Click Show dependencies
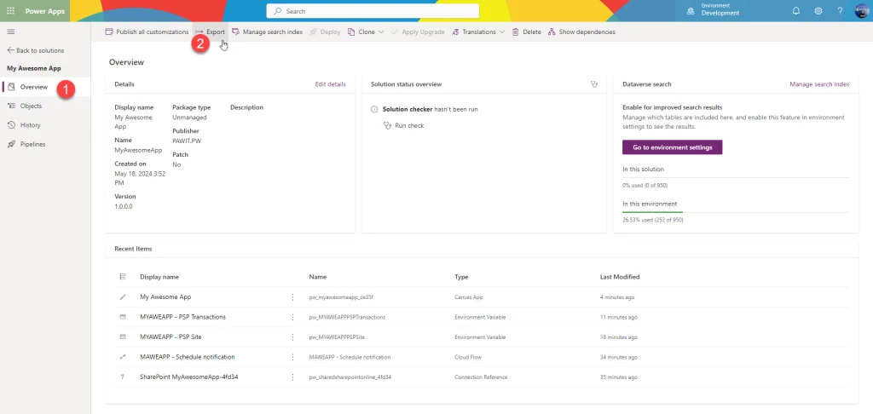 point(581,32)
